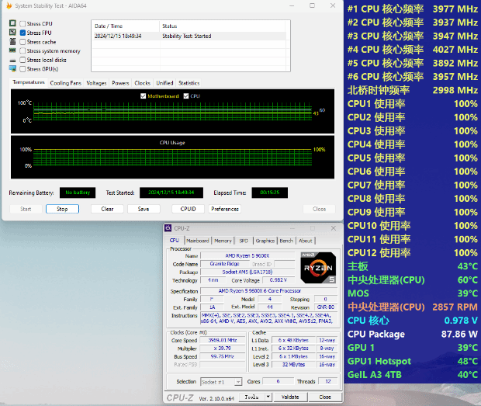Select the CPU tab in CPU-Z

point(175,241)
